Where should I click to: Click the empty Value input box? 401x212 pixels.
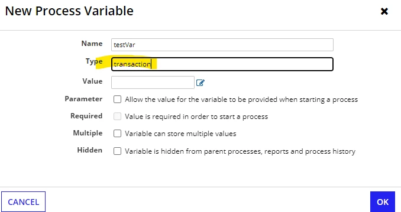tap(153, 82)
